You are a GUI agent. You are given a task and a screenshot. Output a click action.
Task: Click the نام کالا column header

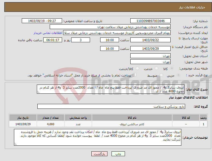tap(132, 118)
